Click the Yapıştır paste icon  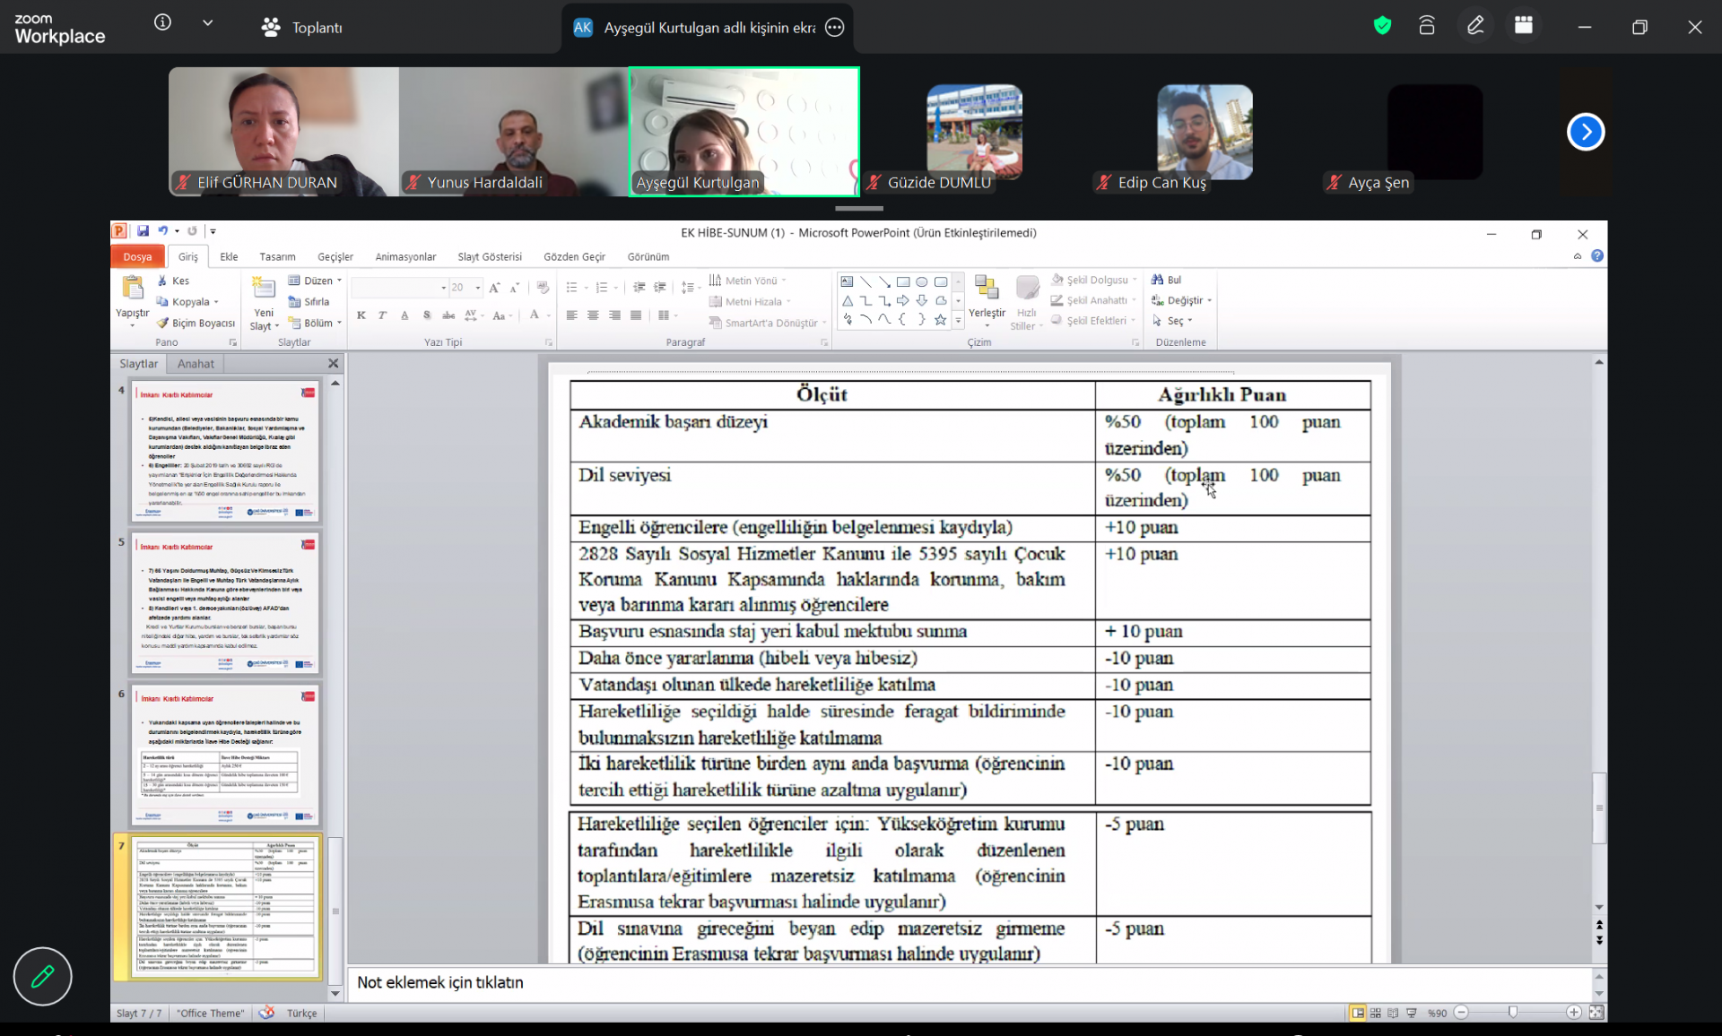tap(133, 289)
